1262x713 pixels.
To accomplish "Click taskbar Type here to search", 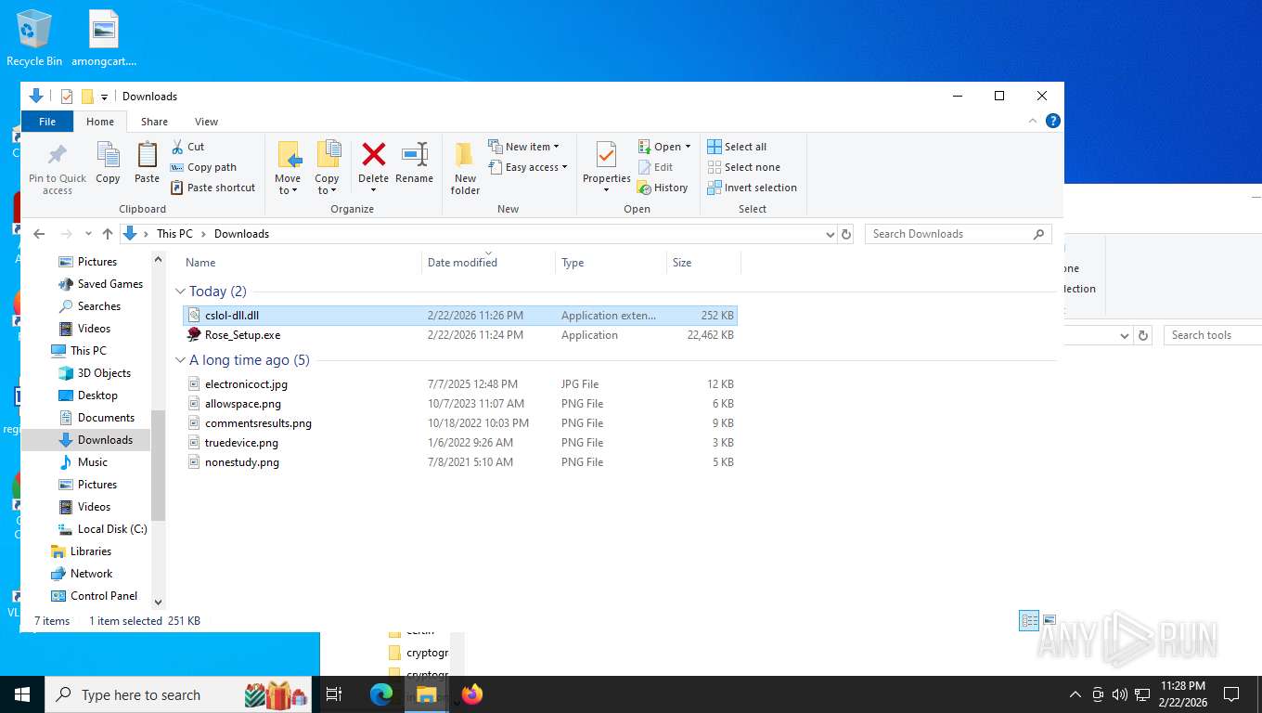I will click(179, 694).
